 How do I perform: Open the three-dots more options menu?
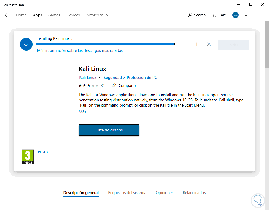coord(262,14)
